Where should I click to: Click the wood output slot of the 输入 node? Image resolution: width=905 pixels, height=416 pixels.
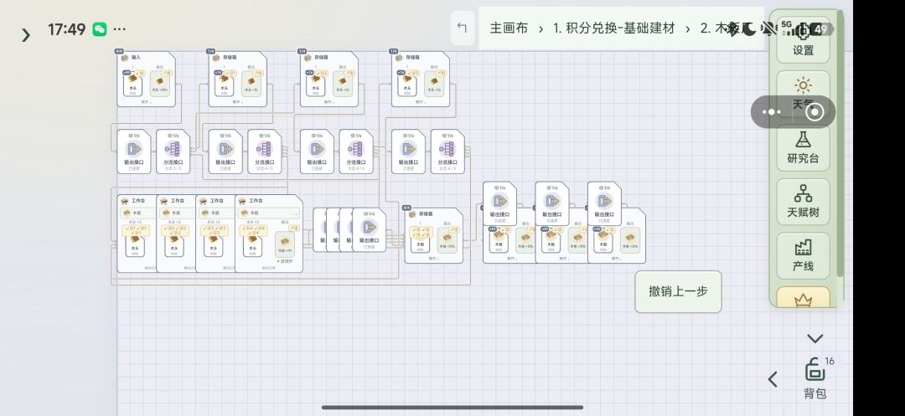[x=160, y=85]
